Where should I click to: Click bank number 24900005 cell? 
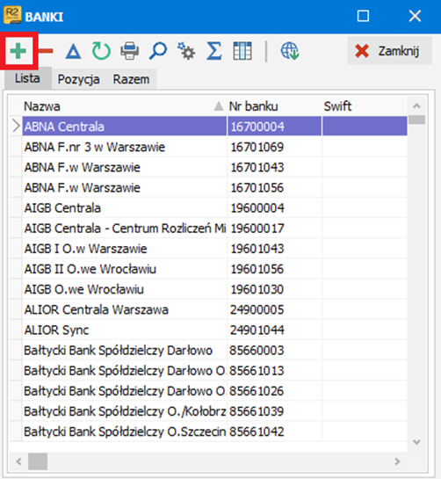pos(274,309)
